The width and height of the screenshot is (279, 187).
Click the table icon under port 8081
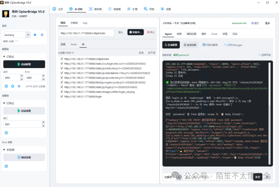tap(6, 133)
